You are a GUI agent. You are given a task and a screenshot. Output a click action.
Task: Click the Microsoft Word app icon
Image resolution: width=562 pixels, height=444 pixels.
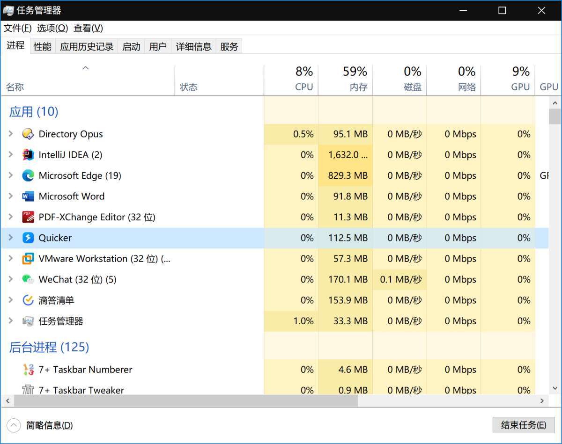(28, 197)
